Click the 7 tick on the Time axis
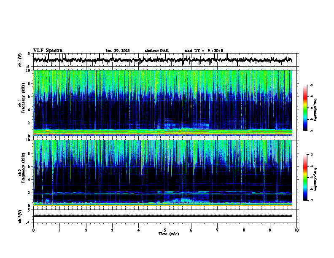 click(x=218, y=230)
